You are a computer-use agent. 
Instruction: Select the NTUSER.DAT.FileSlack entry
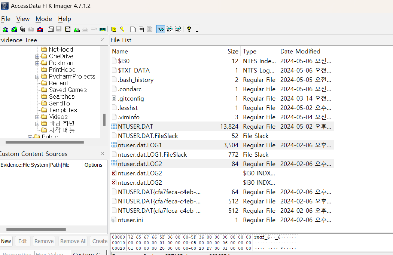pos(148,136)
